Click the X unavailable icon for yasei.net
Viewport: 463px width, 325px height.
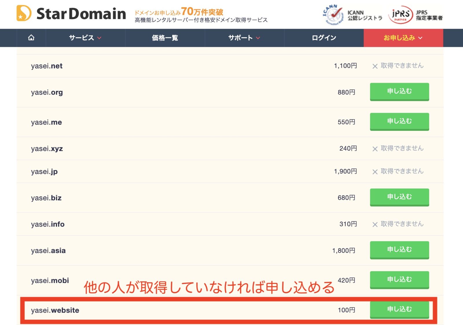(x=375, y=66)
